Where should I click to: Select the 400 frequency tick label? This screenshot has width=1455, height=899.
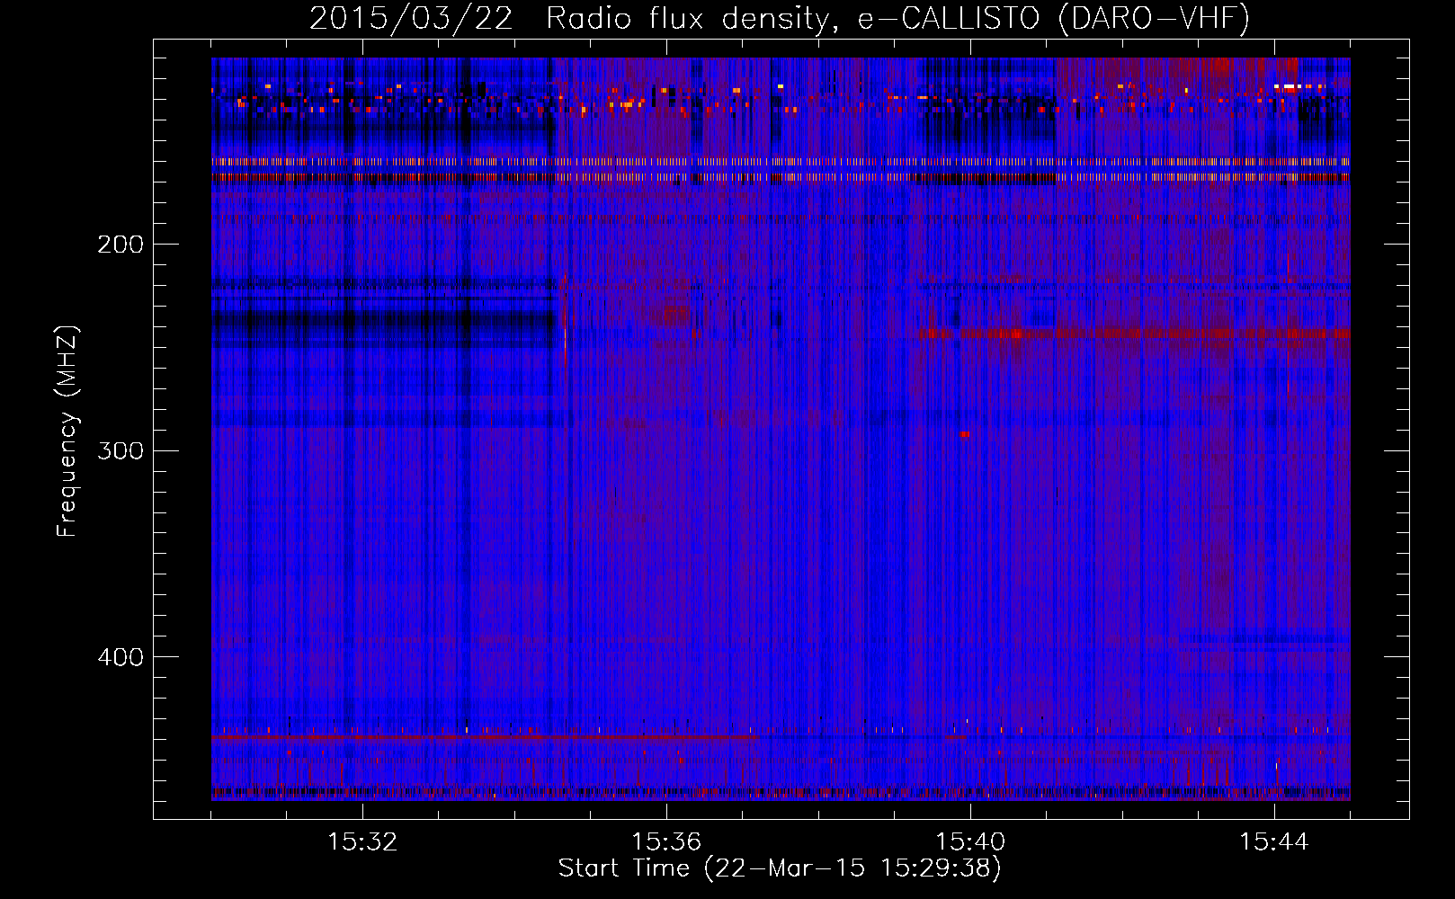click(x=121, y=657)
